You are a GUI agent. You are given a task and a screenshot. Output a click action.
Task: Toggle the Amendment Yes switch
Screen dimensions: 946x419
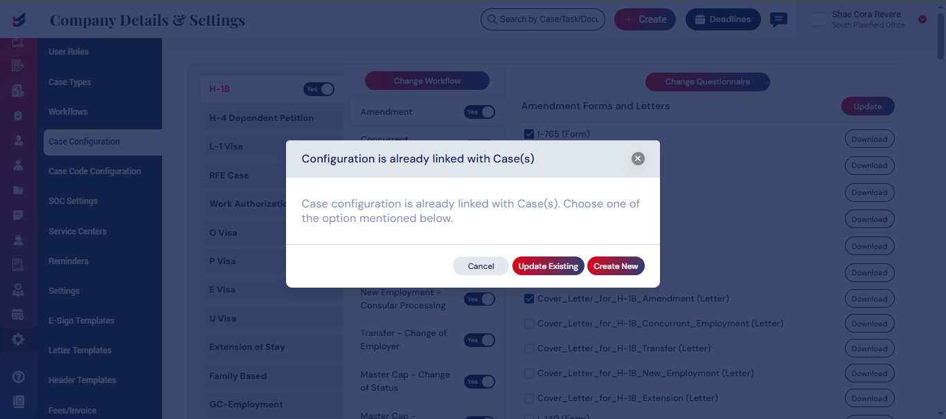479,112
